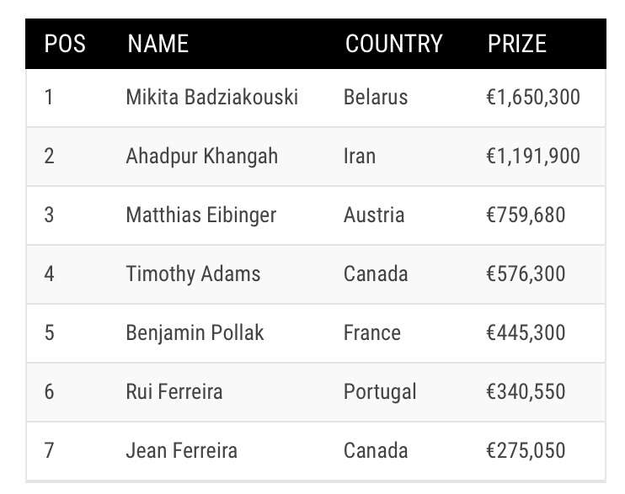Select the name Mikita Badziakouski
Screen dimensions: 625x494
click(211, 98)
